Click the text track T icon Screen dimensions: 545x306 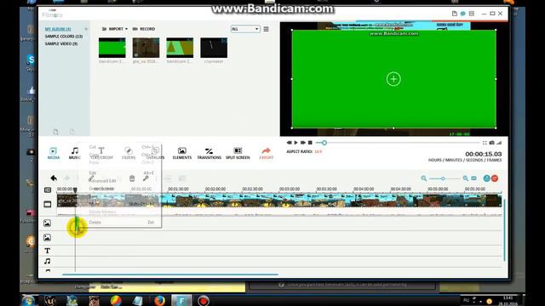pyautogui.click(x=48, y=251)
